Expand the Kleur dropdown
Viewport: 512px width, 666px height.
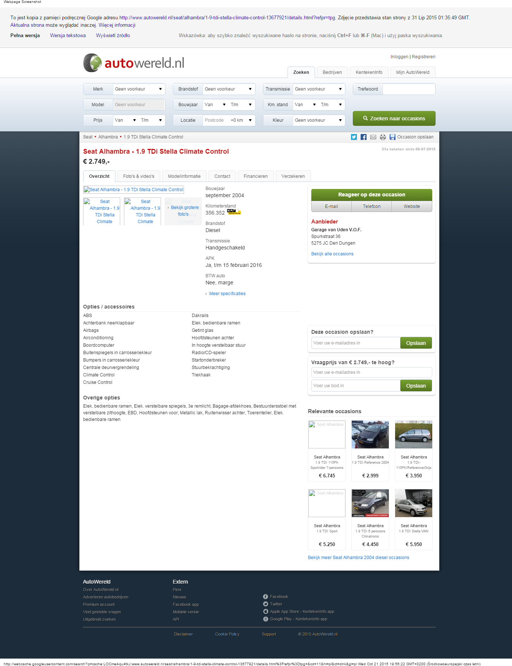pos(318,120)
